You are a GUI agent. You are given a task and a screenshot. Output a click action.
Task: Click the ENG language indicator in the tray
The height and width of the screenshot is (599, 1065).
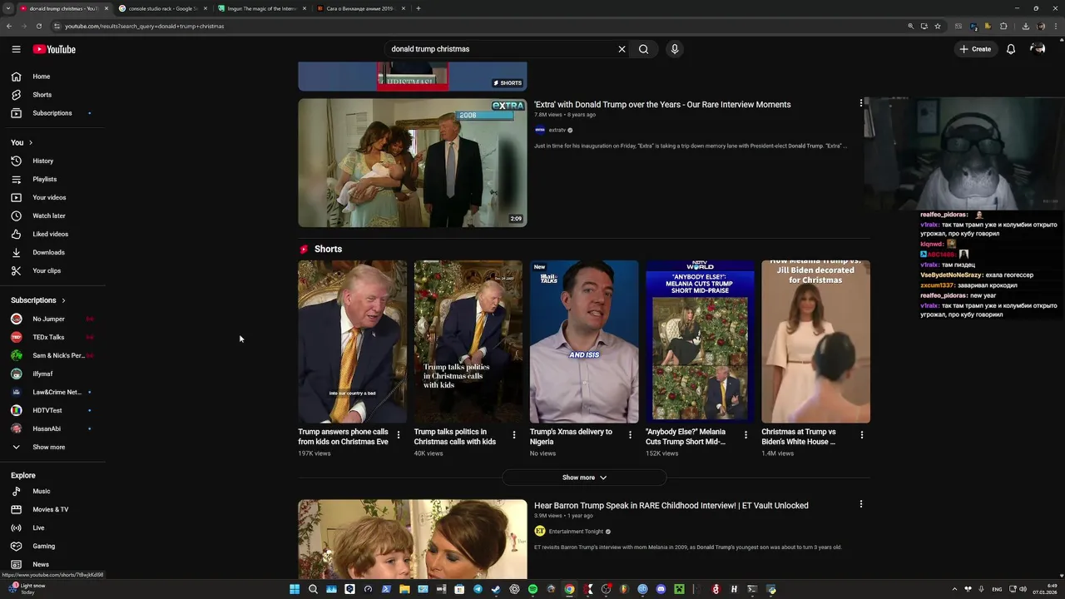[x=997, y=589]
